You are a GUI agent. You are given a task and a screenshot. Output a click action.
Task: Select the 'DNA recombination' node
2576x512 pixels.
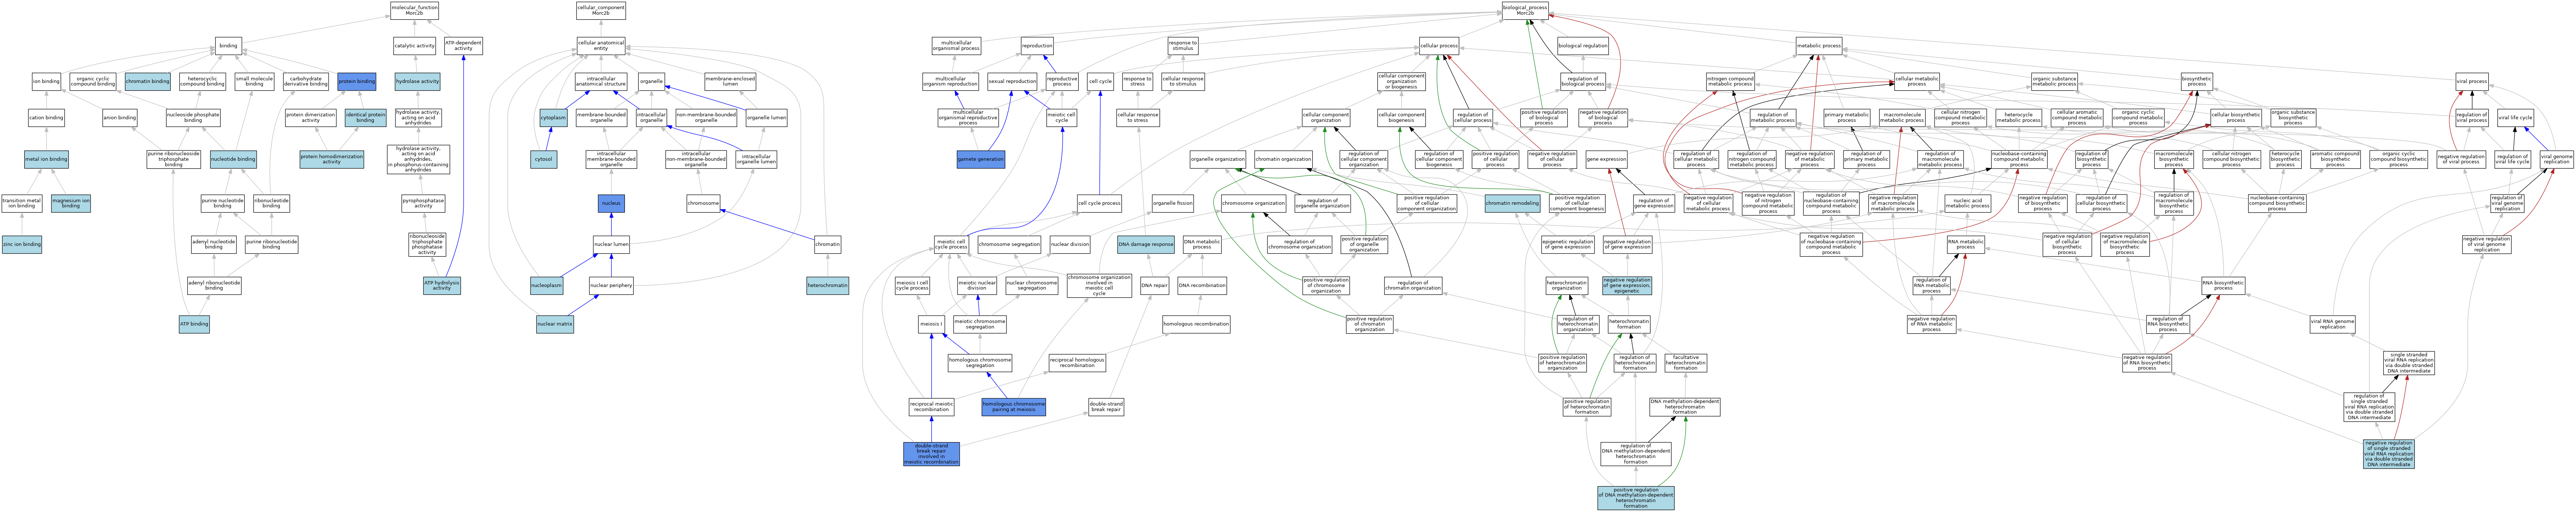click(1202, 286)
